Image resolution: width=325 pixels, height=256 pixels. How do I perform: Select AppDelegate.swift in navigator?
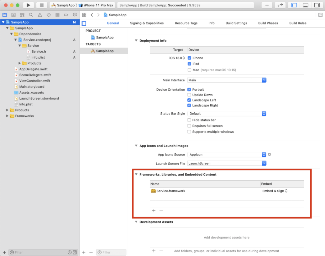33,69
